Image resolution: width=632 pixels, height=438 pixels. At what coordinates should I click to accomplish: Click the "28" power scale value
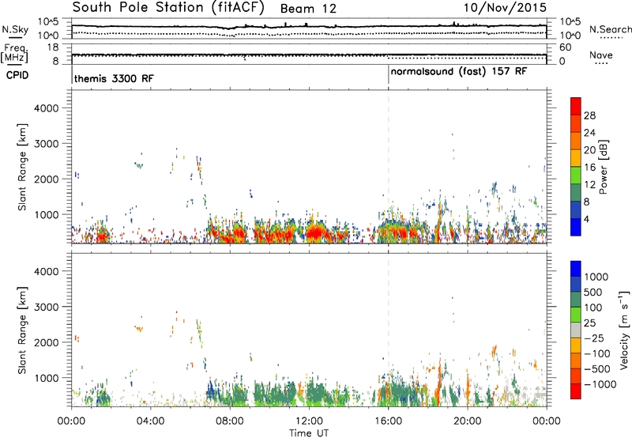(589, 115)
